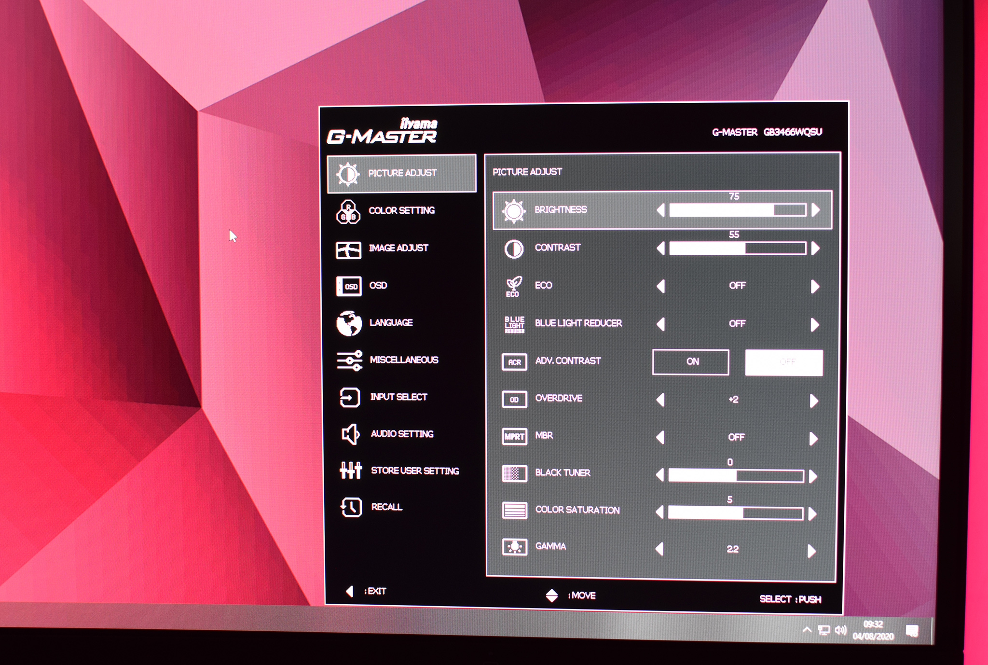988x665 pixels.
Task: Select the Image Adjust icon
Action: pyautogui.click(x=348, y=250)
